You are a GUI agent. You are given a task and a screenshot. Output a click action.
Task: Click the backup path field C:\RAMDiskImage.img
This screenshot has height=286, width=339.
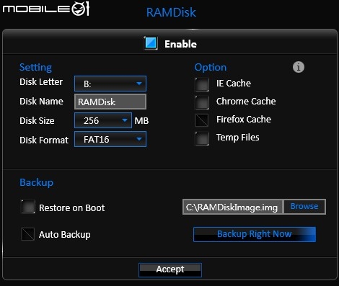[x=232, y=207]
